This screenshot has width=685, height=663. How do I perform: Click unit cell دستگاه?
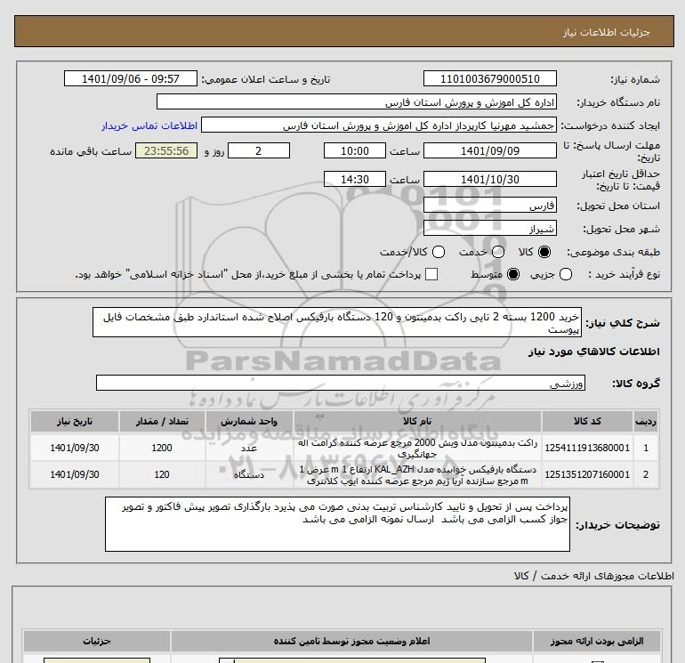249,474
